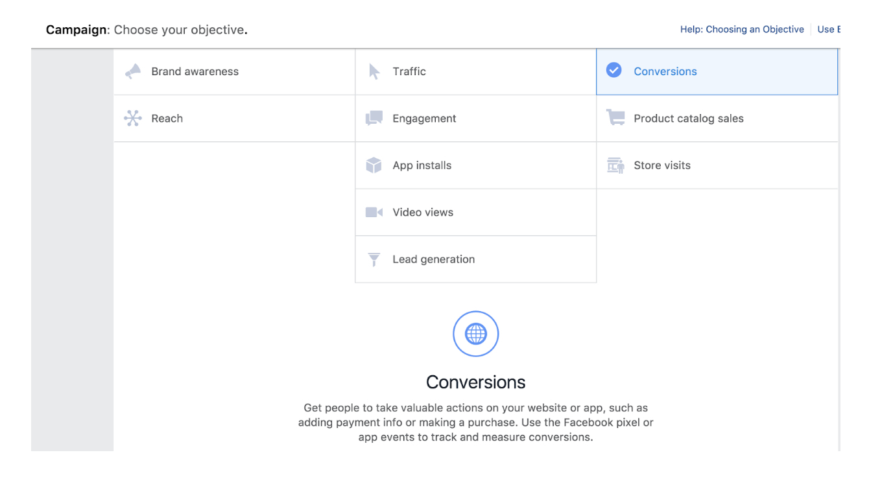Open the Help: Choosing an Objective link

[742, 29]
